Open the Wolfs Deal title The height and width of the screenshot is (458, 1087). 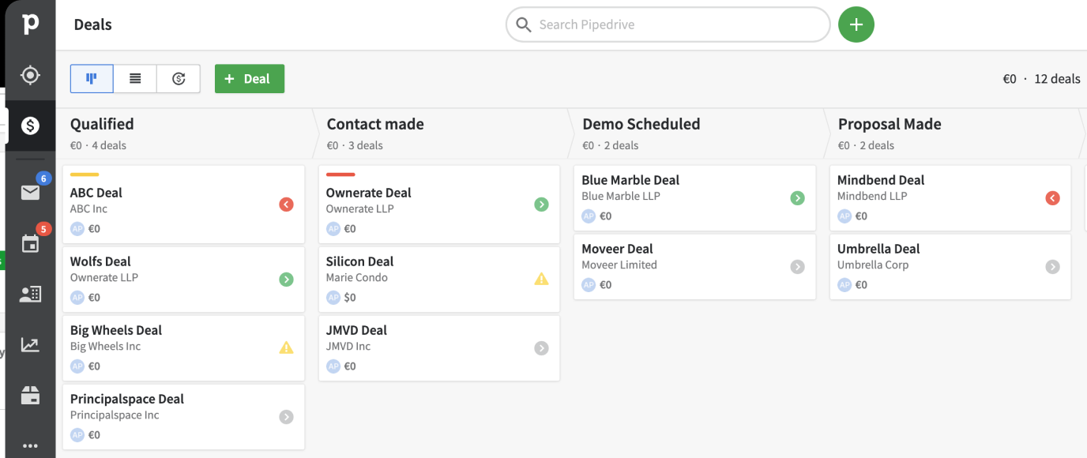click(100, 261)
